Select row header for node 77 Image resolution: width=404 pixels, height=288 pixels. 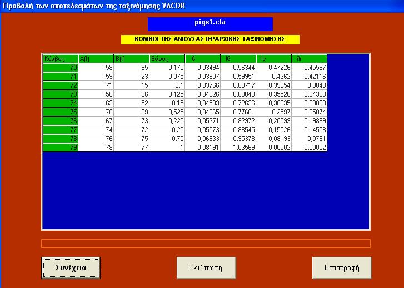pos(60,130)
